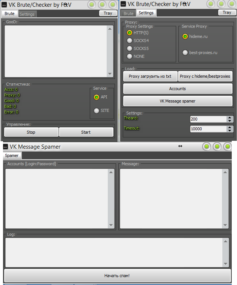Open the Spamer tab

[x=12, y=155]
